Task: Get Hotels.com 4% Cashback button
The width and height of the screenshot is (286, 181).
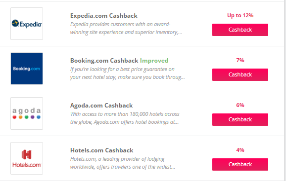Action: coord(240,164)
